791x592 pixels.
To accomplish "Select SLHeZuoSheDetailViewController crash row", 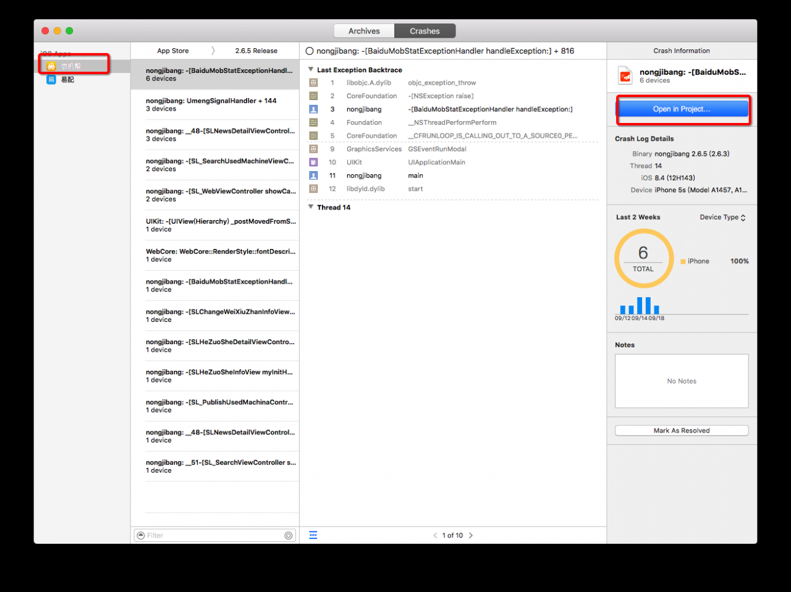I will 215,346.
